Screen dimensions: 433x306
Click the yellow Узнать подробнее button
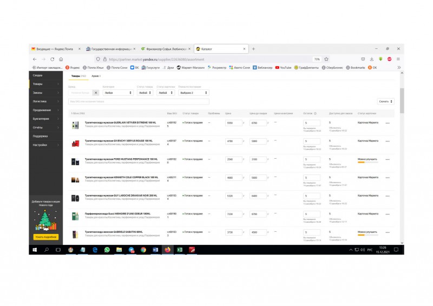pos(46,237)
